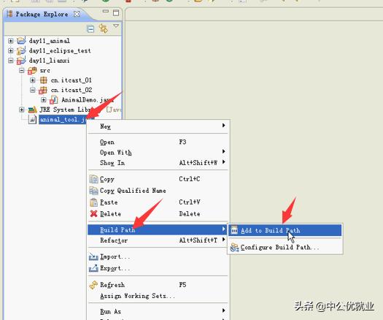Click the Copy menu icon

point(93,179)
